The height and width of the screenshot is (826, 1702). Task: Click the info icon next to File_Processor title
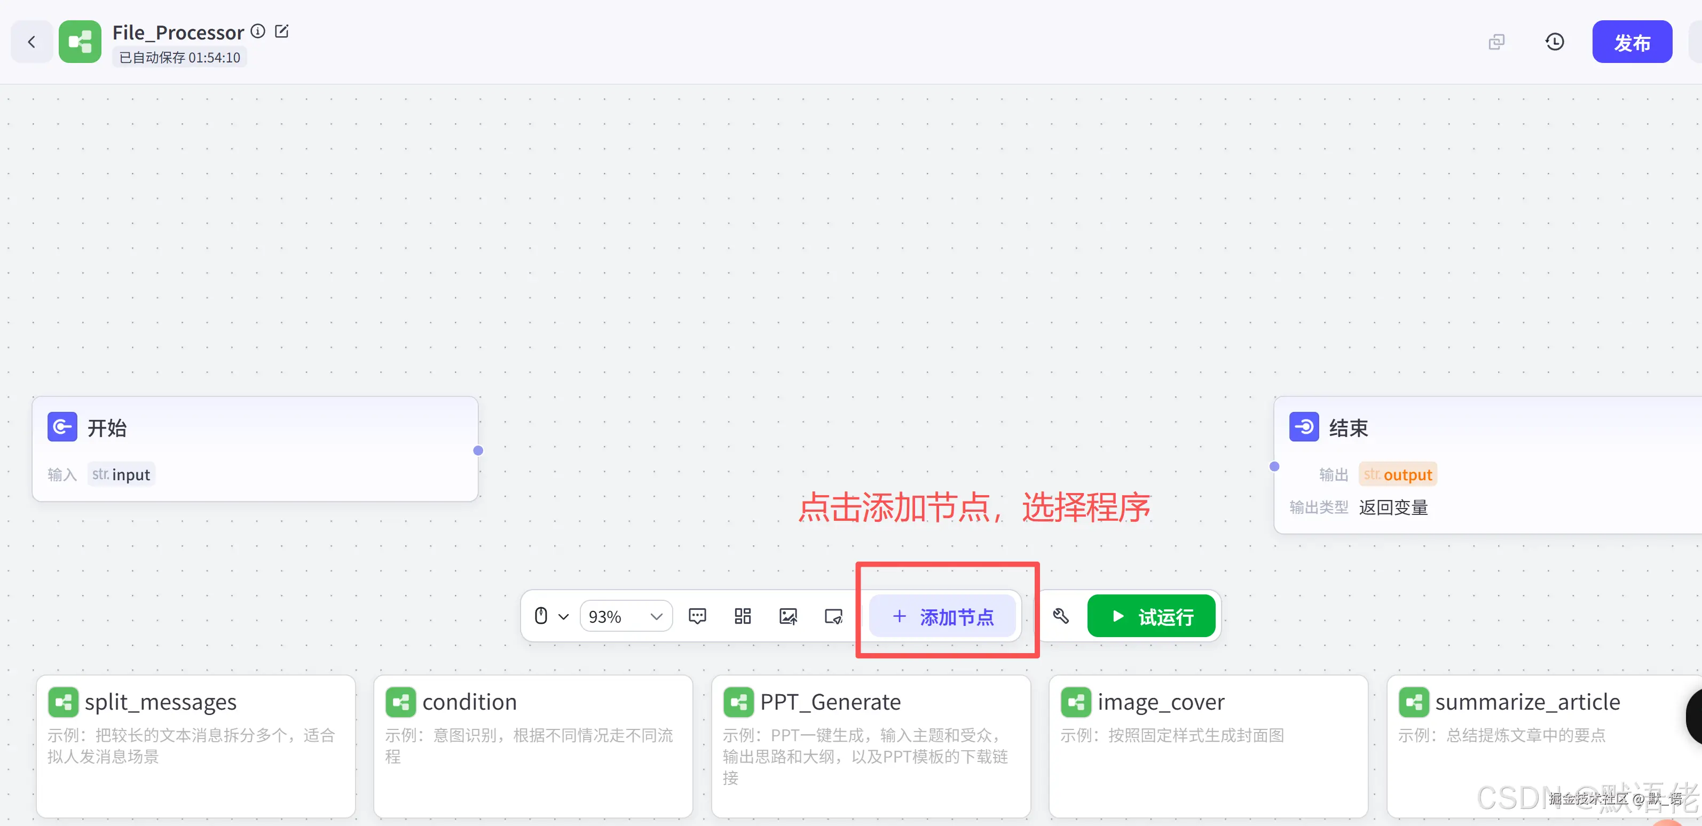point(258,30)
